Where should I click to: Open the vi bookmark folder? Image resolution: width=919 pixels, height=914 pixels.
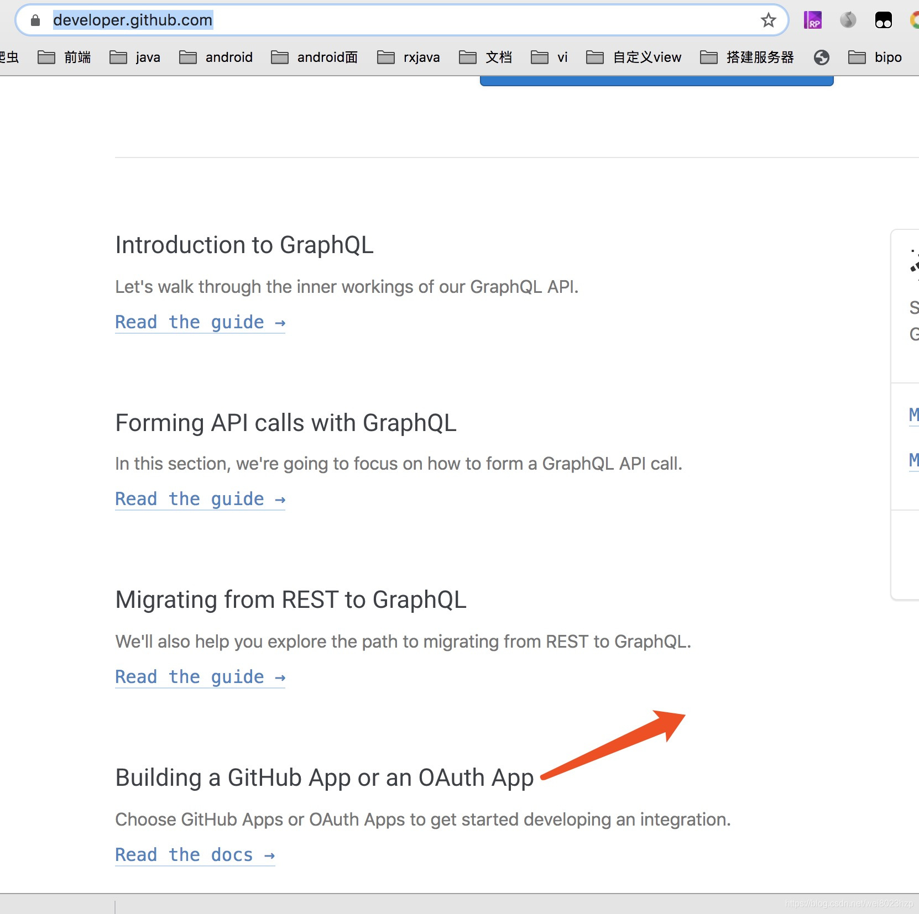pos(549,57)
